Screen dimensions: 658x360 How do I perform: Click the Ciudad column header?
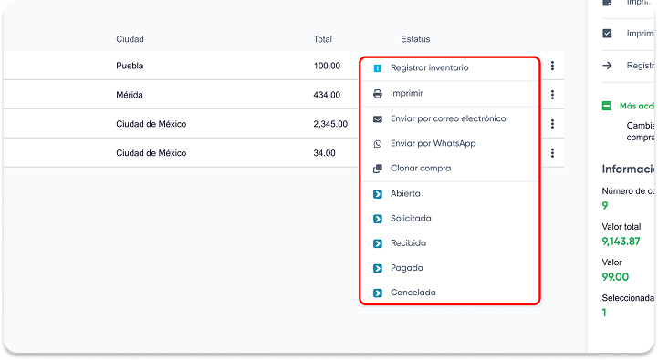click(x=130, y=39)
